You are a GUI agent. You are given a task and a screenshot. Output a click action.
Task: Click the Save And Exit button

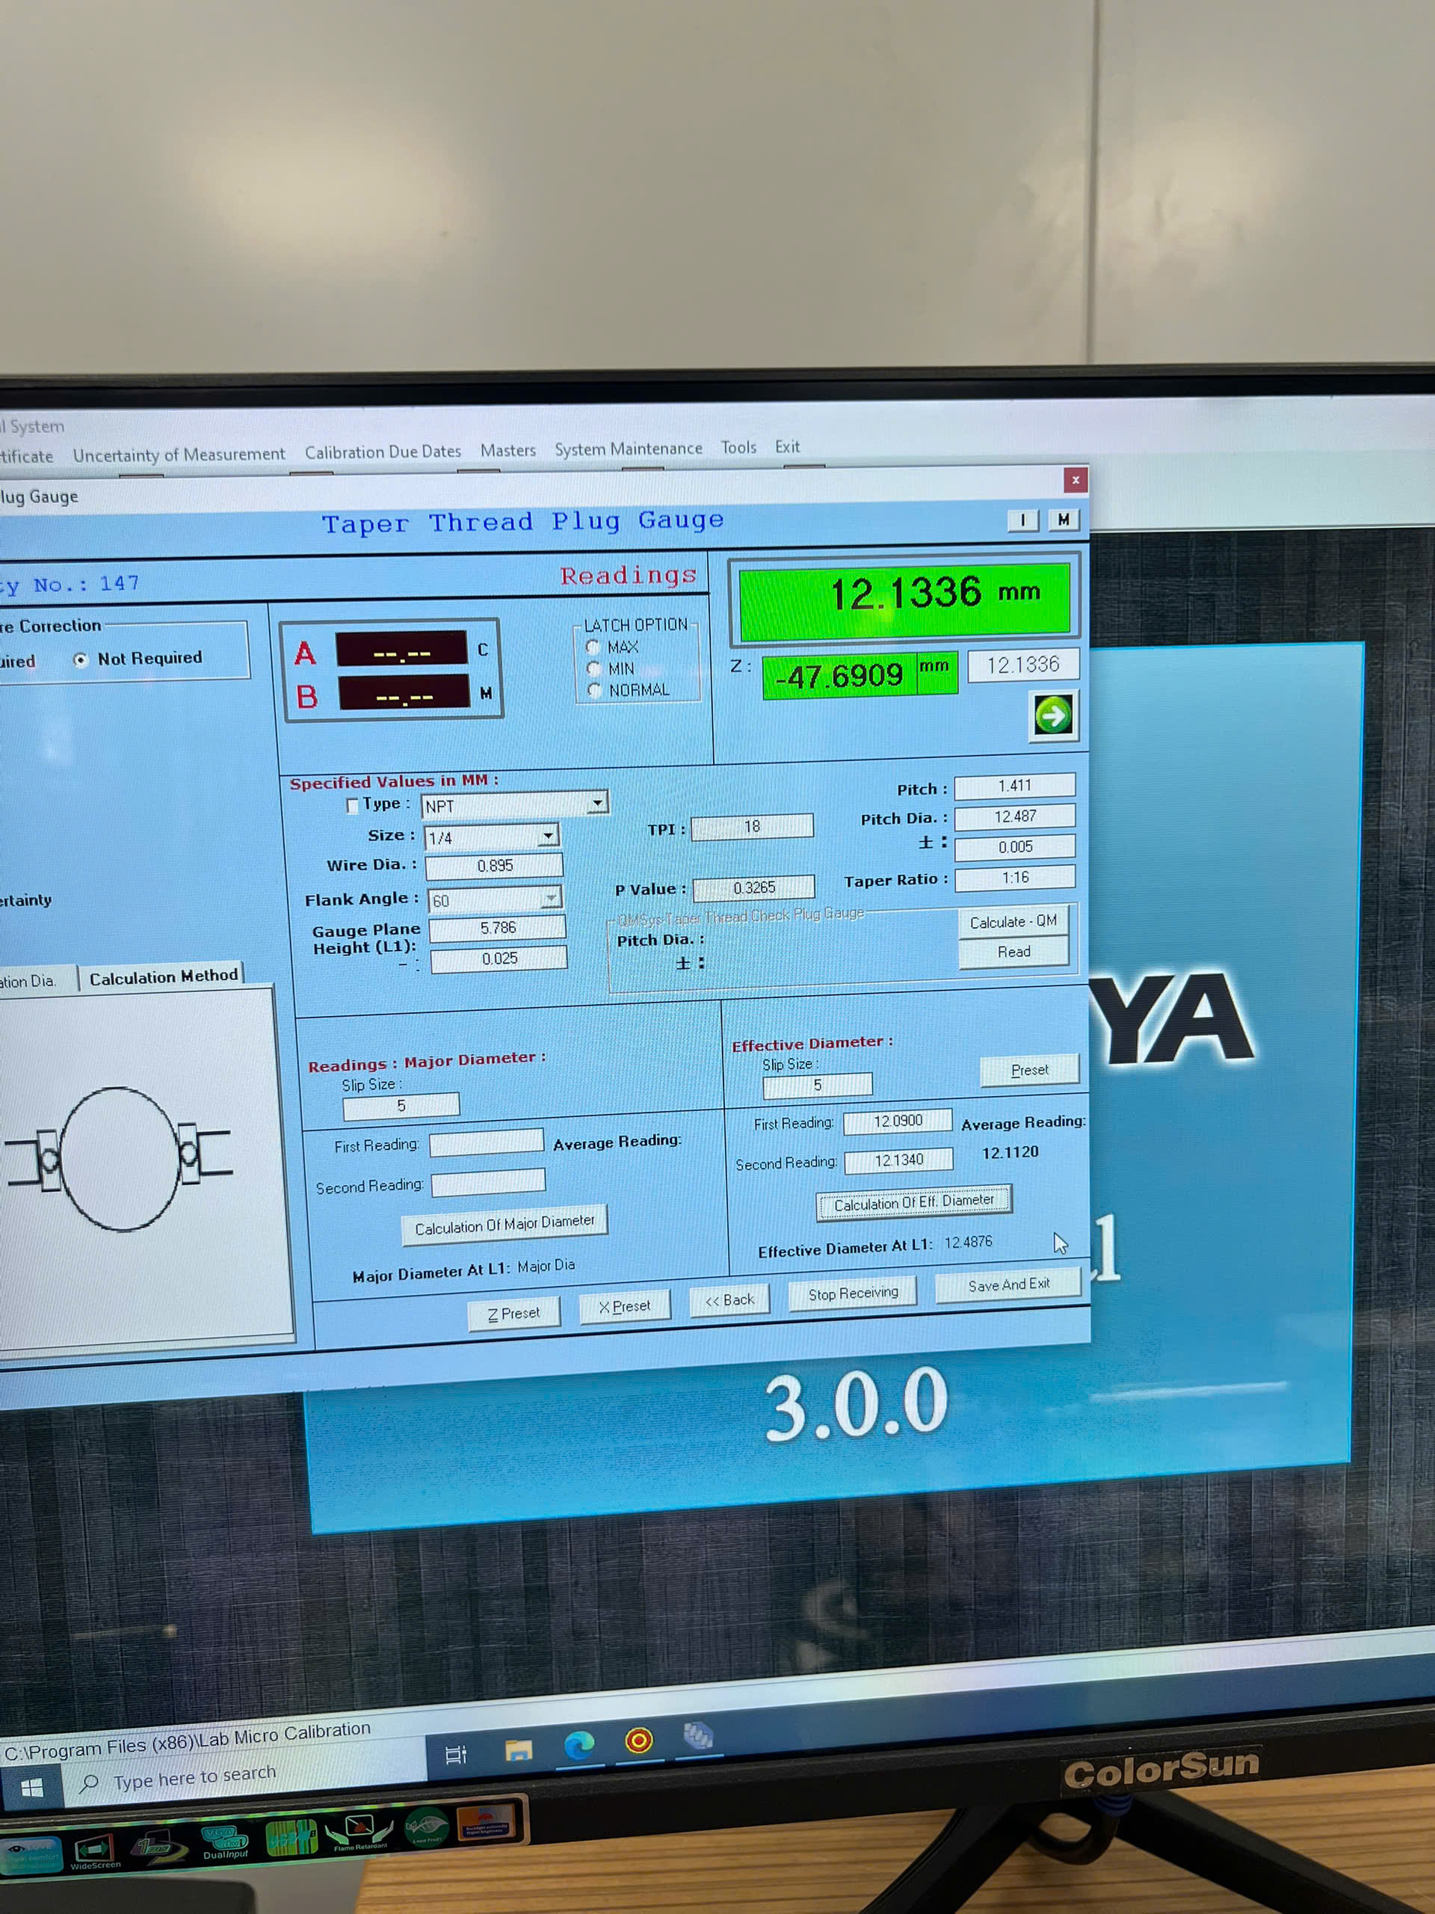coord(1007,1285)
